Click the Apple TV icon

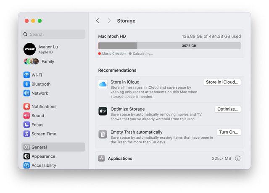point(103,111)
